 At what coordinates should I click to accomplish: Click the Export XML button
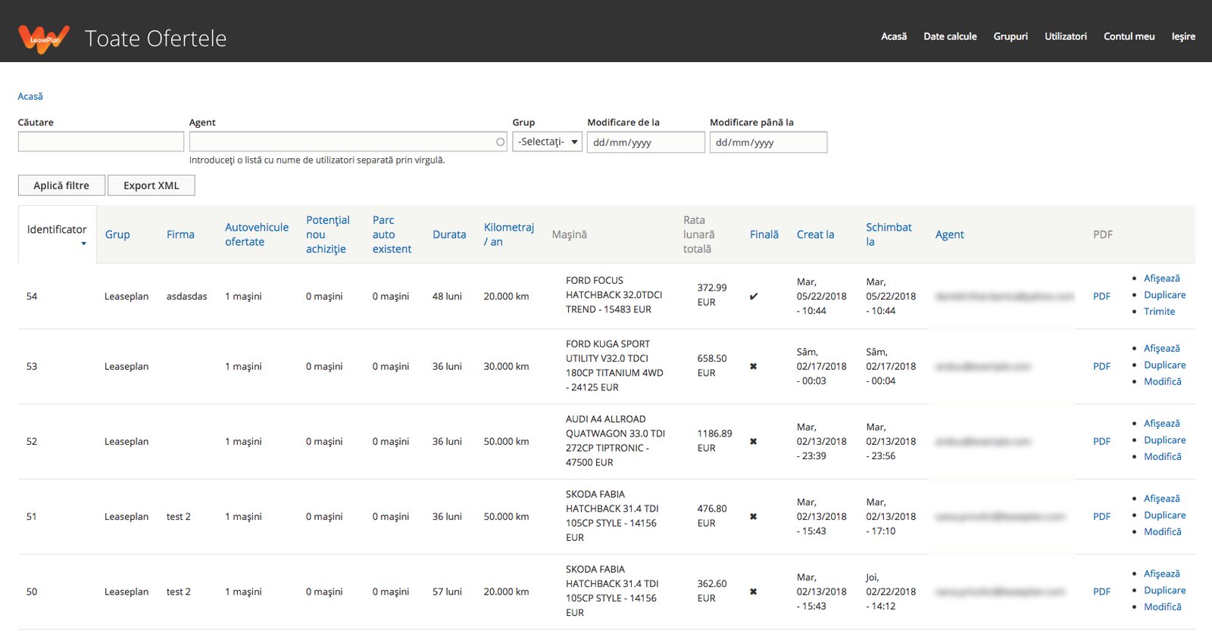pos(151,185)
